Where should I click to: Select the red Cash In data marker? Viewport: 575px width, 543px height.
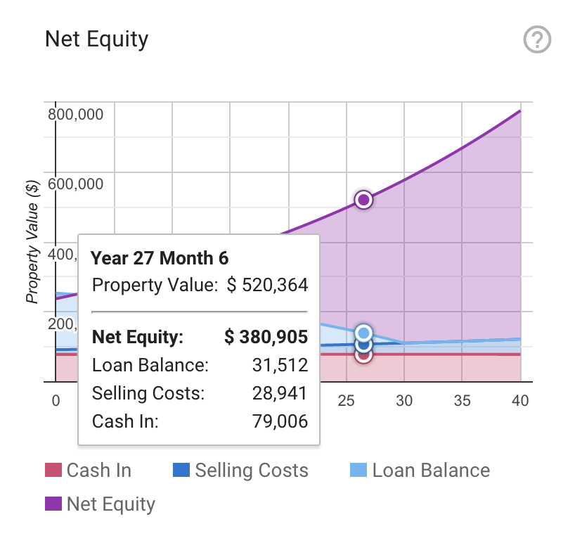tap(364, 356)
